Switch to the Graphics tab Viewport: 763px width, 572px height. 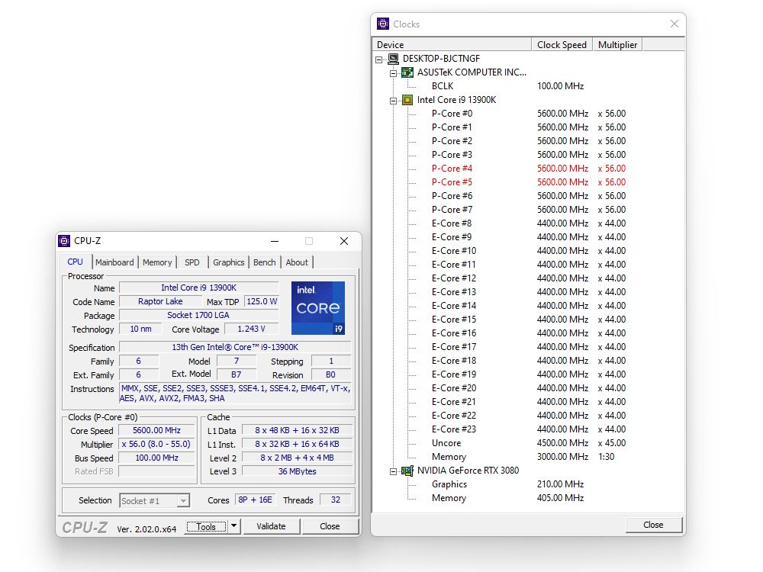[228, 262]
